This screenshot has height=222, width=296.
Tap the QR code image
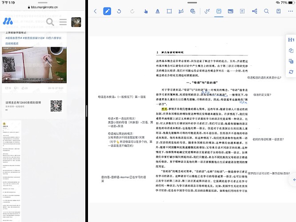click(x=56, y=106)
